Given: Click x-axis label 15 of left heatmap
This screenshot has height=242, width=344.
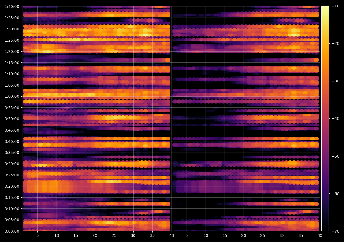Looking at the screenshot, I should click(x=76, y=236).
